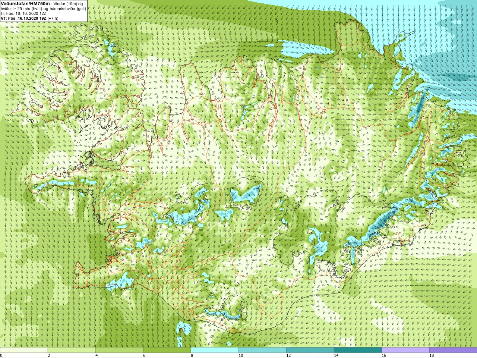477x358 pixels.
Task: Click the legend label '12'
Action: coord(288,356)
